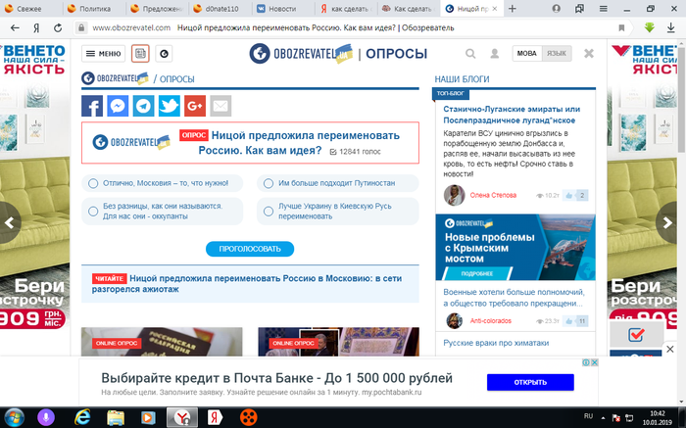Open browser hamburger settings menu
Image resolution: width=686 pixels, height=428 pixels.
coord(604,9)
